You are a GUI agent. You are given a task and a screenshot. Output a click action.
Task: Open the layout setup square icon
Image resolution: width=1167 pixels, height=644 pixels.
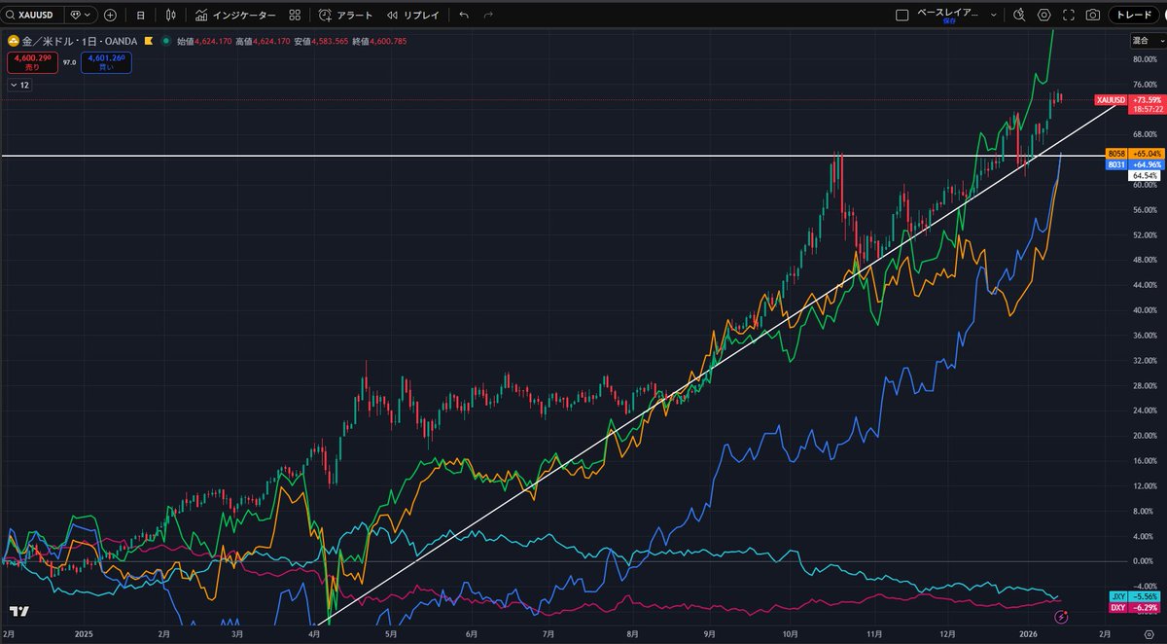[902, 15]
